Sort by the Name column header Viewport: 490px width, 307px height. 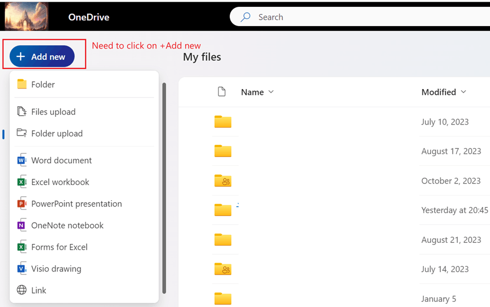[x=252, y=92]
